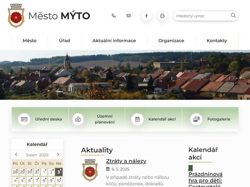Screen dimensions: 250x187
Task: Click the small green event image
Action: pyautogui.click(x=190, y=168)
